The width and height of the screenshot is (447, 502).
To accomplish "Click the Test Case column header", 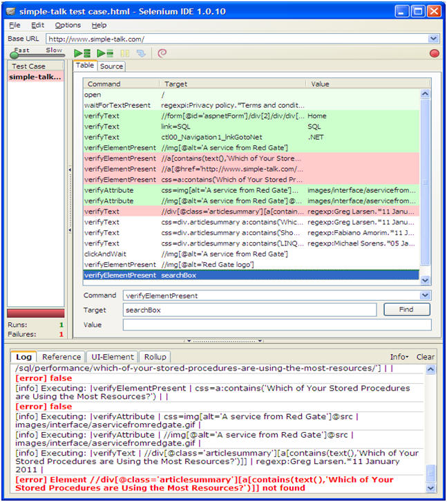I will [35, 66].
